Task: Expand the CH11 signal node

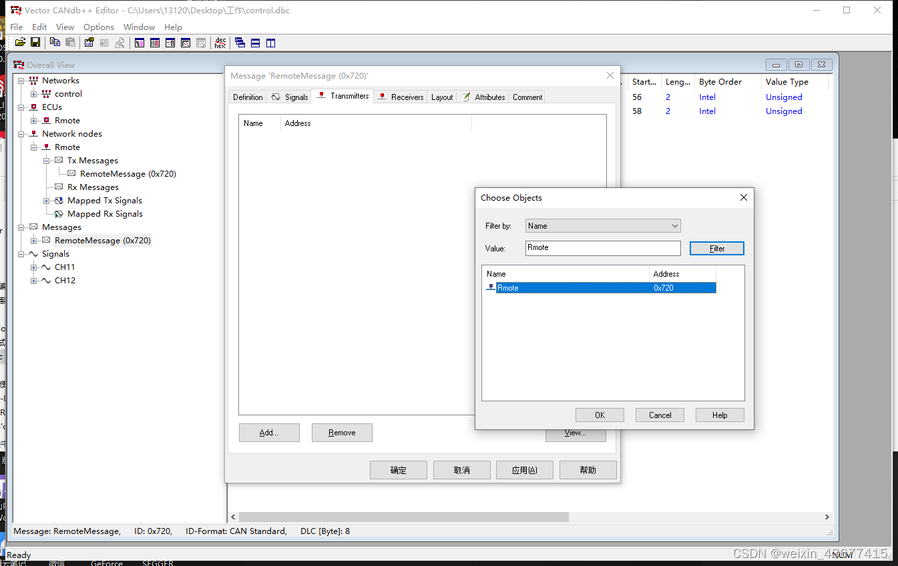Action: [x=33, y=267]
